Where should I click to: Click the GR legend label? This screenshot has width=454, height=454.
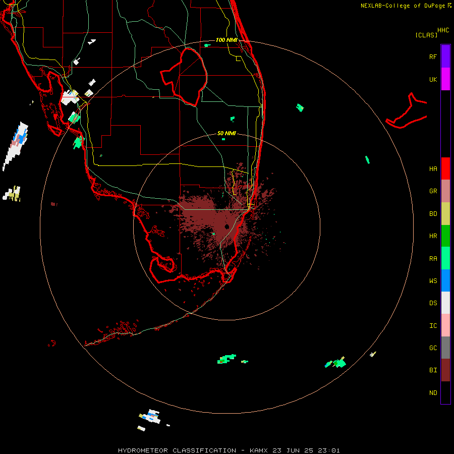(x=433, y=191)
